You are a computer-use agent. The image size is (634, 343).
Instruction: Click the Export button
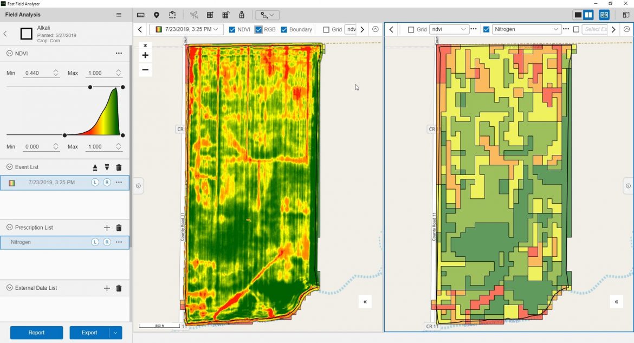point(89,333)
